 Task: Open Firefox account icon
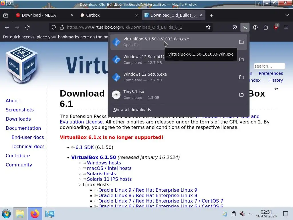[x=255, y=27]
